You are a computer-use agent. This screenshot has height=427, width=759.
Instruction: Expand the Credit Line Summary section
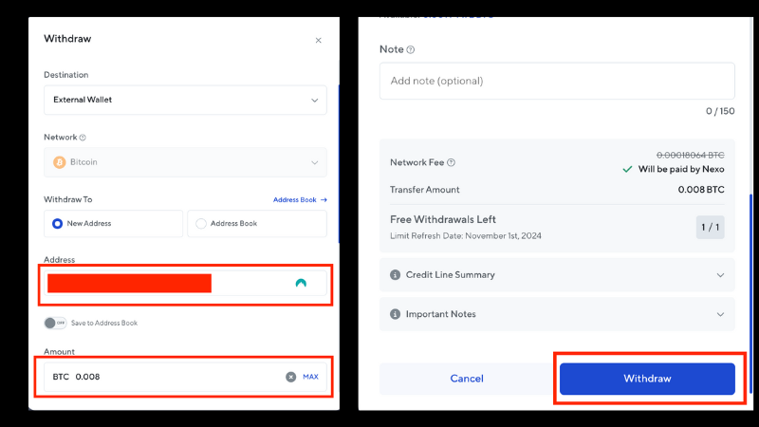click(x=557, y=275)
